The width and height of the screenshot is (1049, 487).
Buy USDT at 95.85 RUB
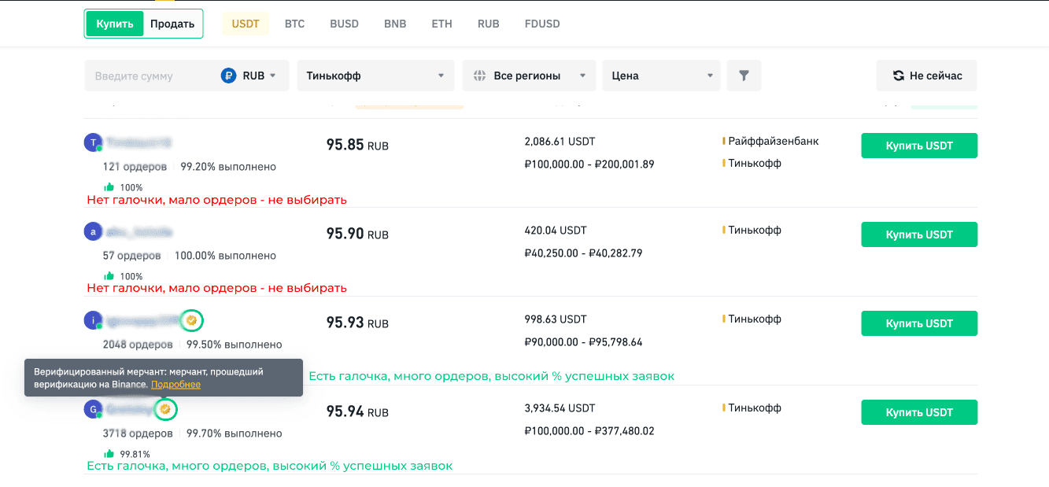tap(919, 146)
